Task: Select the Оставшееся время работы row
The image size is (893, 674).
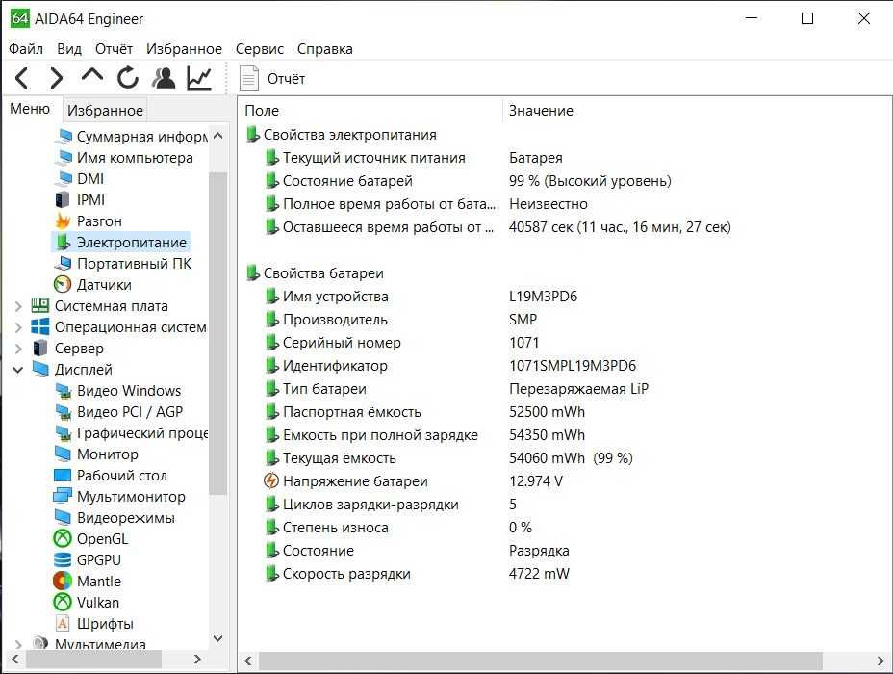Action: 498,227
